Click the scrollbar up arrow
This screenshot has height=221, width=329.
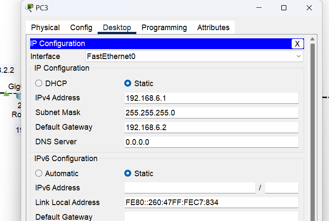coord(313,40)
